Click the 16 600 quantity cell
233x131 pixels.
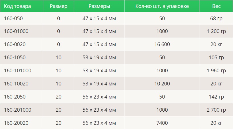coord(162,44)
